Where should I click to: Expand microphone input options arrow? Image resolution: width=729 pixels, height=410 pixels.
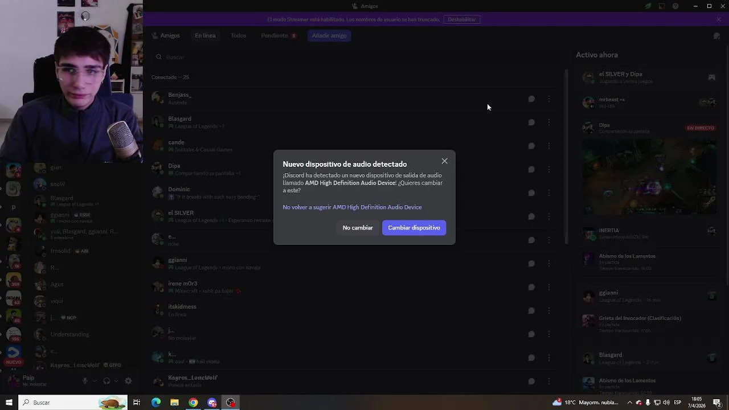click(95, 381)
